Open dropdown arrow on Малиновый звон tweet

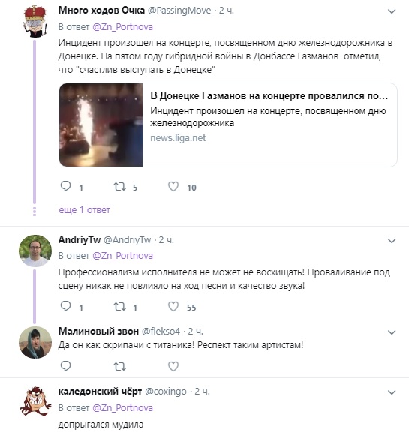tap(392, 332)
